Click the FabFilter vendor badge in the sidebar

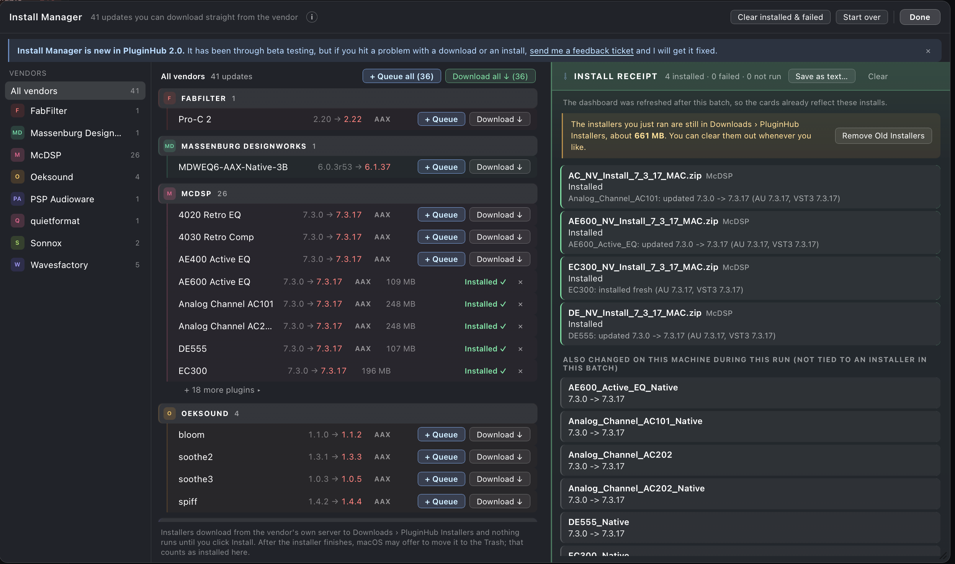[17, 111]
